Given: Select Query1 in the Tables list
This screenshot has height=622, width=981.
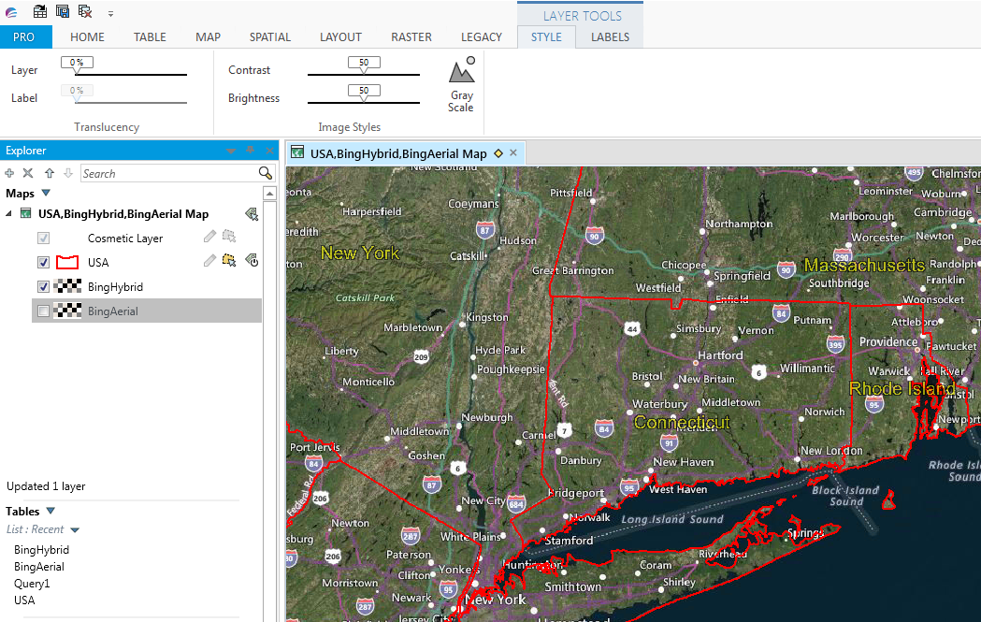Looking at the screenshot, I should pos(31,583).
